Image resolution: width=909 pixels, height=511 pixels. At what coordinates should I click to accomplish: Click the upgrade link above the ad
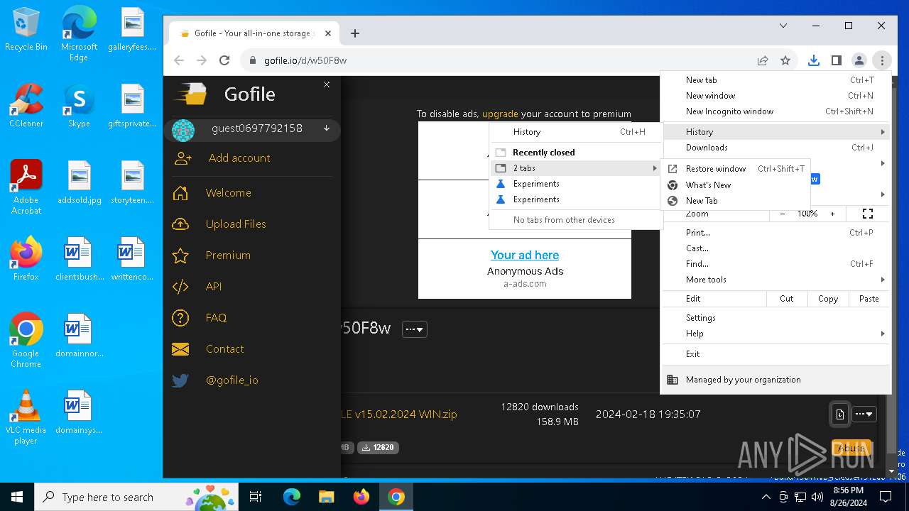pyautogui.click(x=500, y=114)
